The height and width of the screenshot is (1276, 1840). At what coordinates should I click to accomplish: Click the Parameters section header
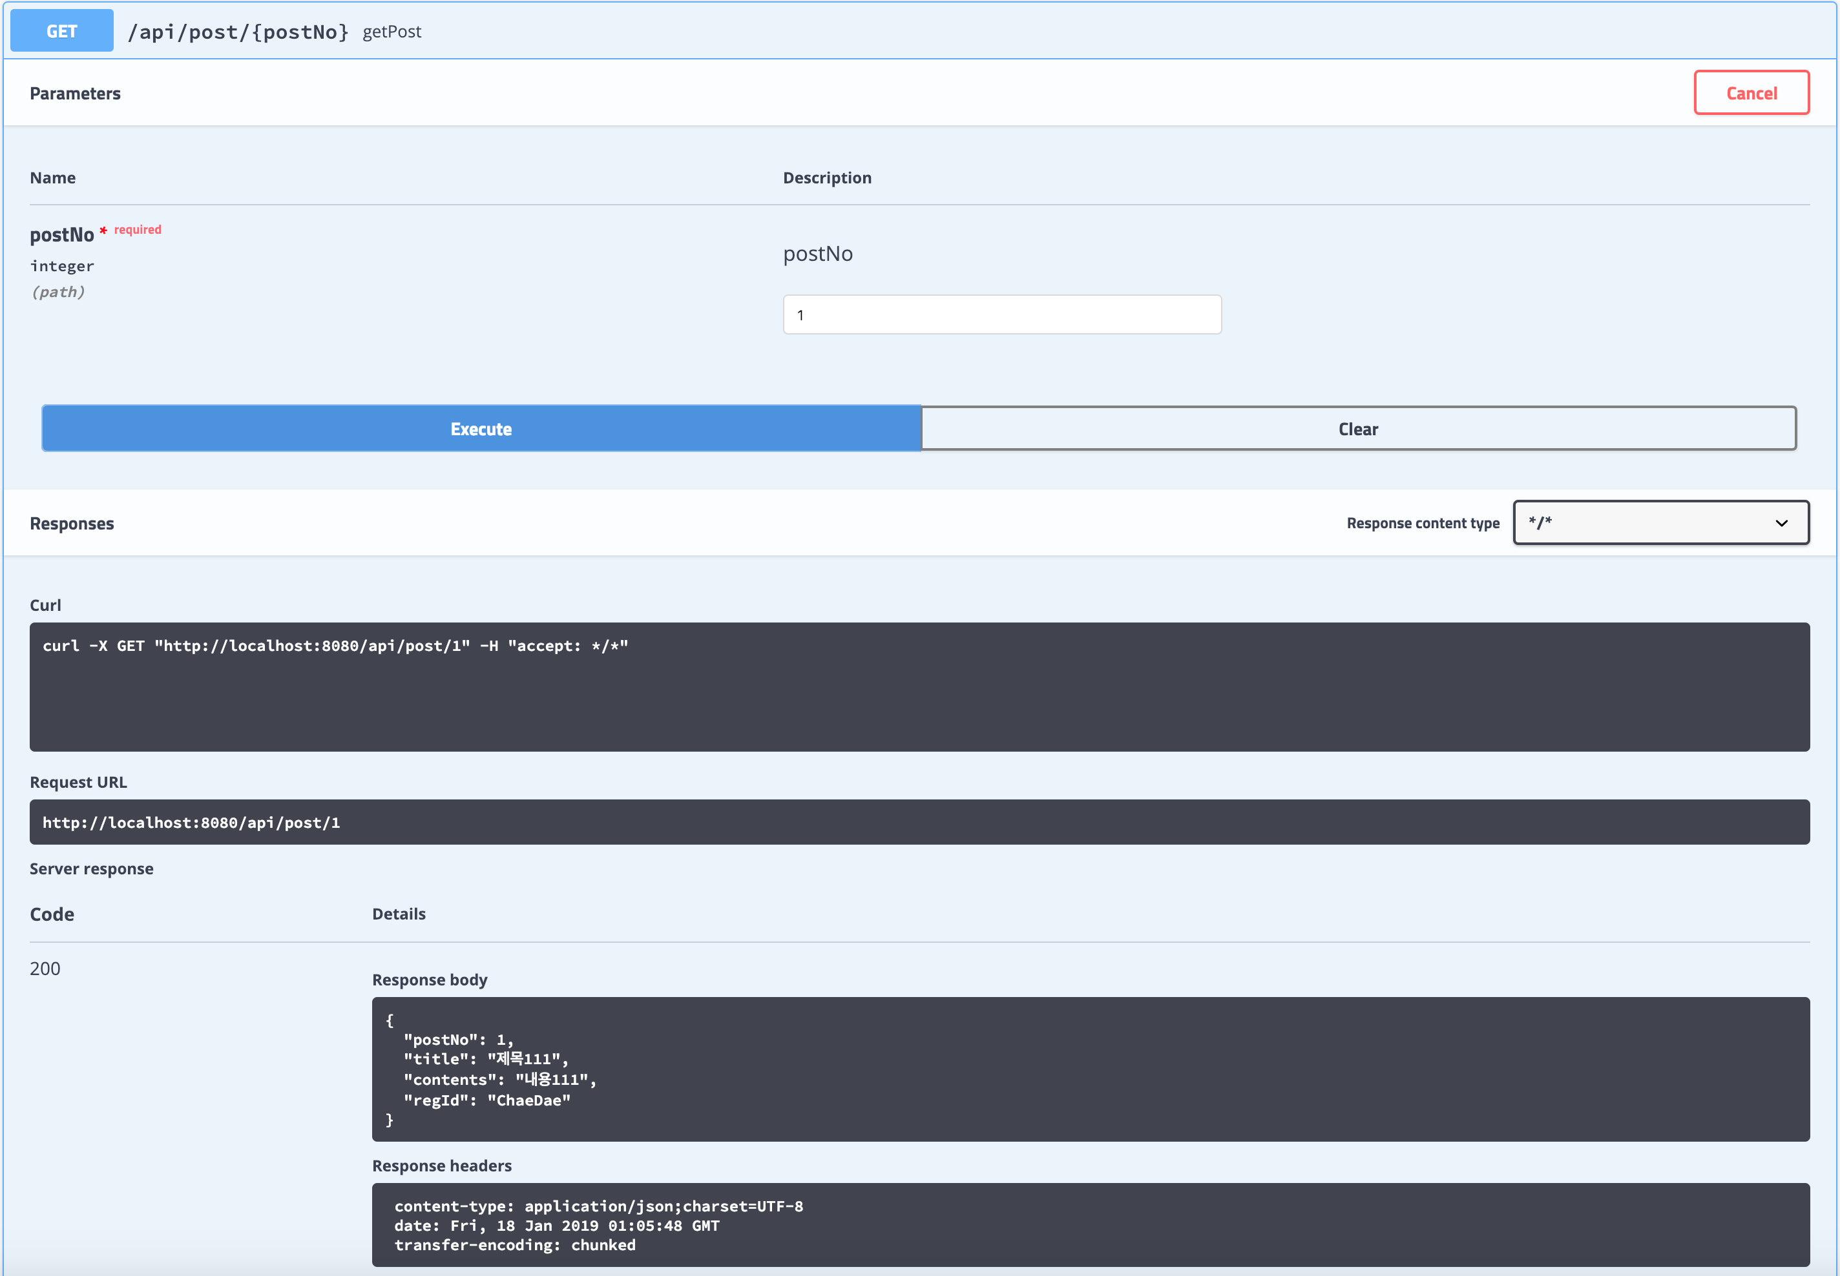(75, 94)
